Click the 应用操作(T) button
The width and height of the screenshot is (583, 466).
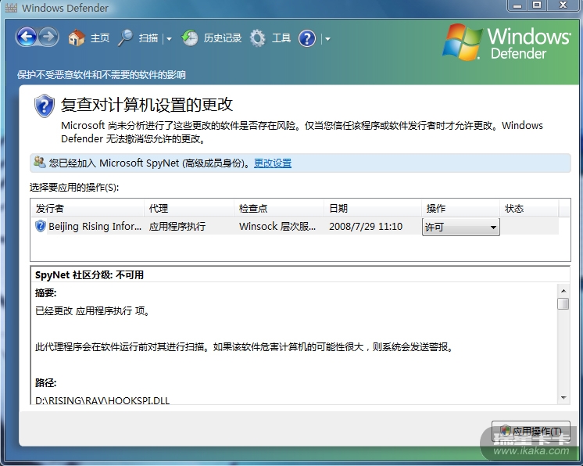(531, 432)
